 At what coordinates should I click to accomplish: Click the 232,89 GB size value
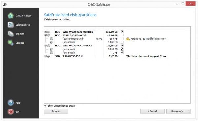pyautogui.click(x=112, y=32)
